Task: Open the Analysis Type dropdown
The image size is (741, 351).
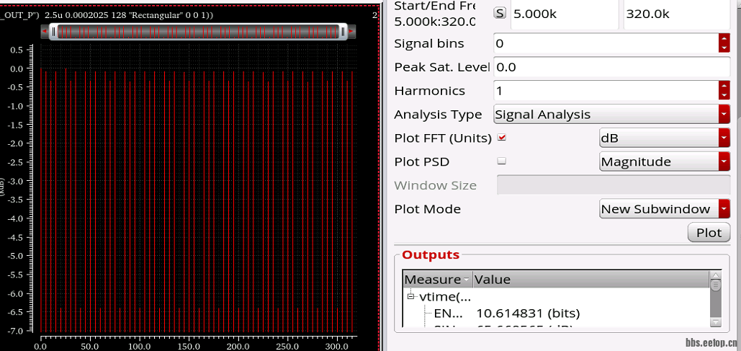Action: click(x=612, y=115)
